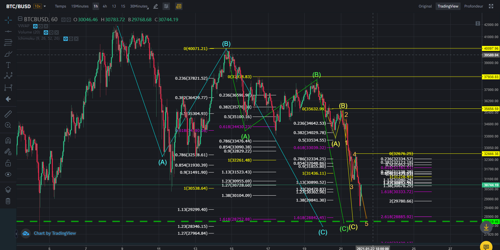Viewport: 500px width, 250px height.
Task: Select the crosshair cursor tool
Action: [8, 21]
